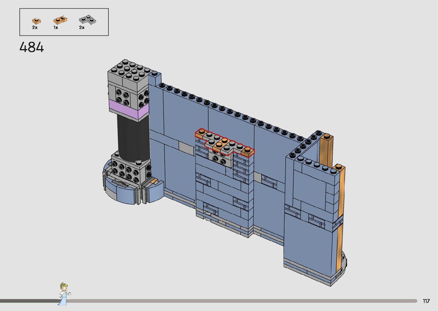The image size is (438, 311).
Task: Select the red-outlined newly placed plates
Action: point(225,143)
